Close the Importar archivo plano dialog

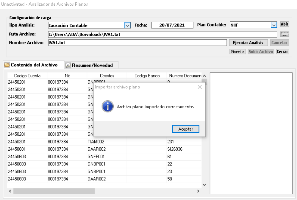(x=199, y=87)
